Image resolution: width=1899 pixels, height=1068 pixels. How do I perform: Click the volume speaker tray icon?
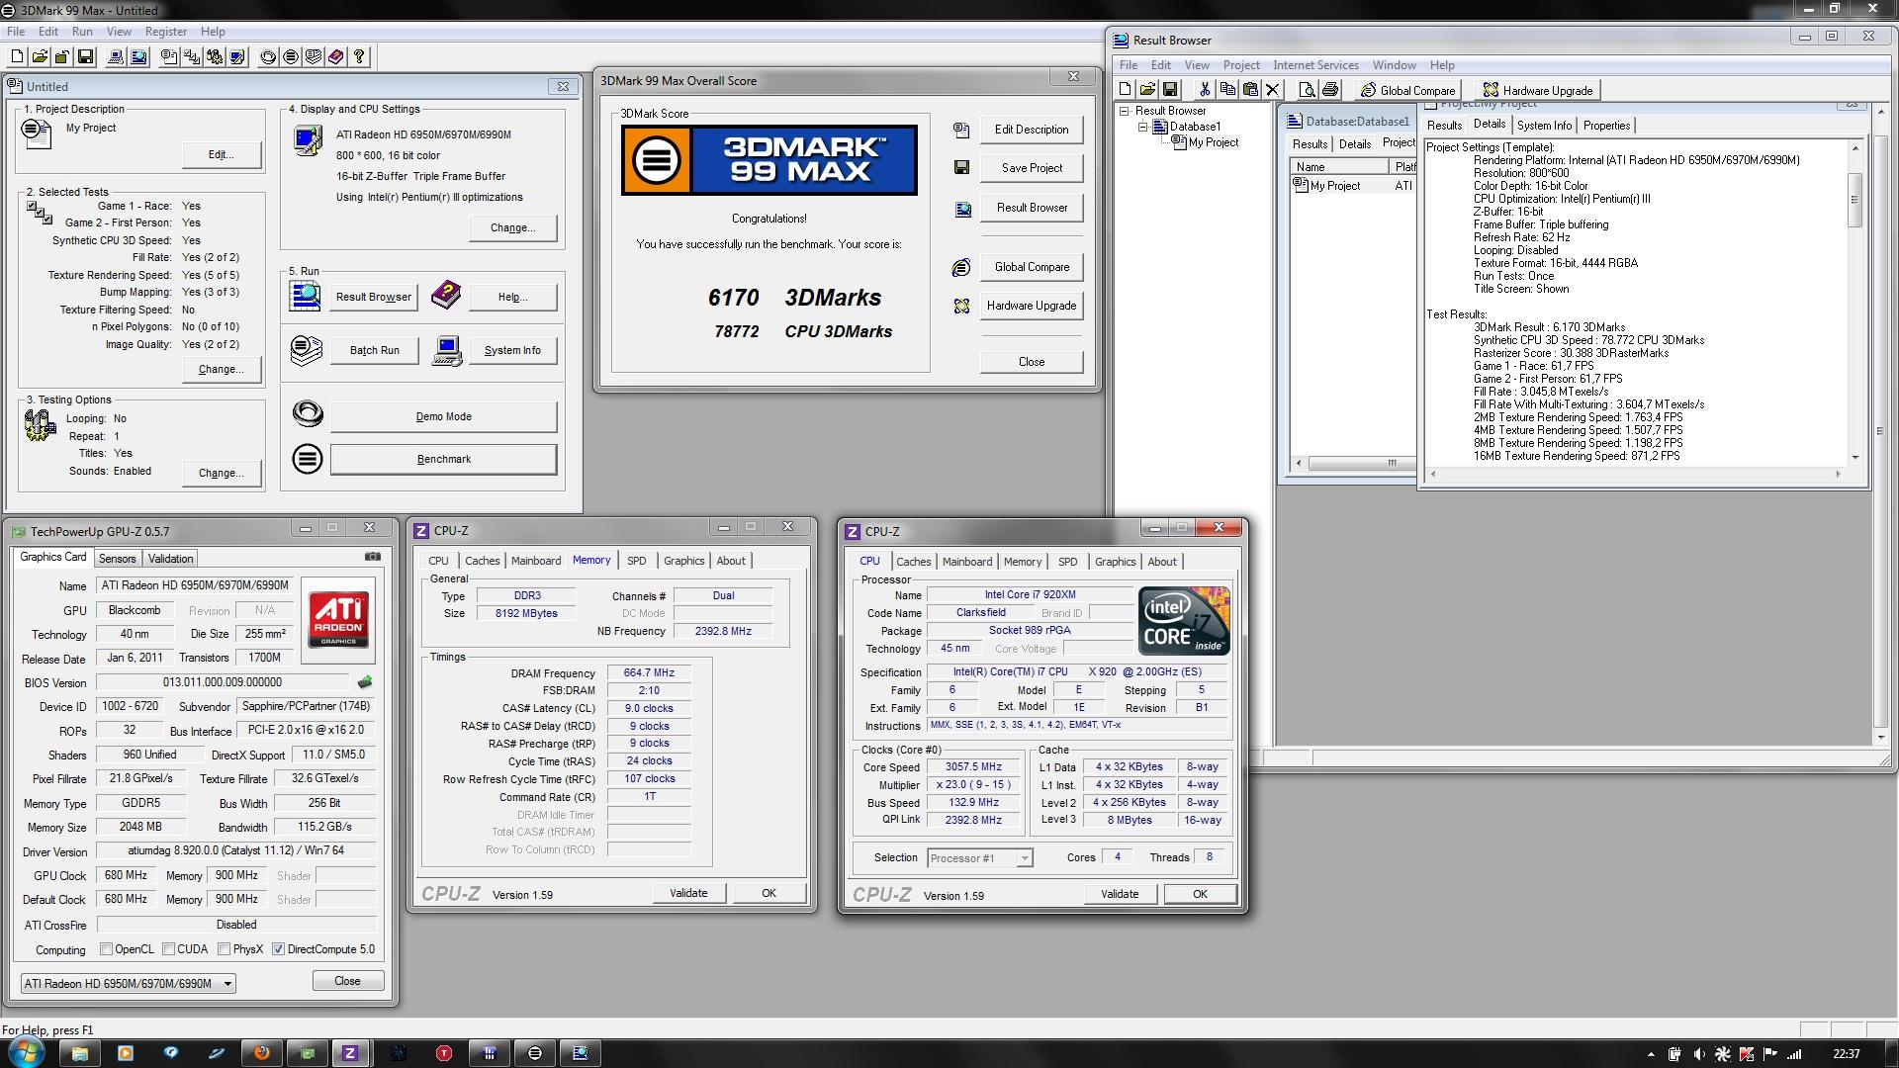(x=1698, y=1054)
